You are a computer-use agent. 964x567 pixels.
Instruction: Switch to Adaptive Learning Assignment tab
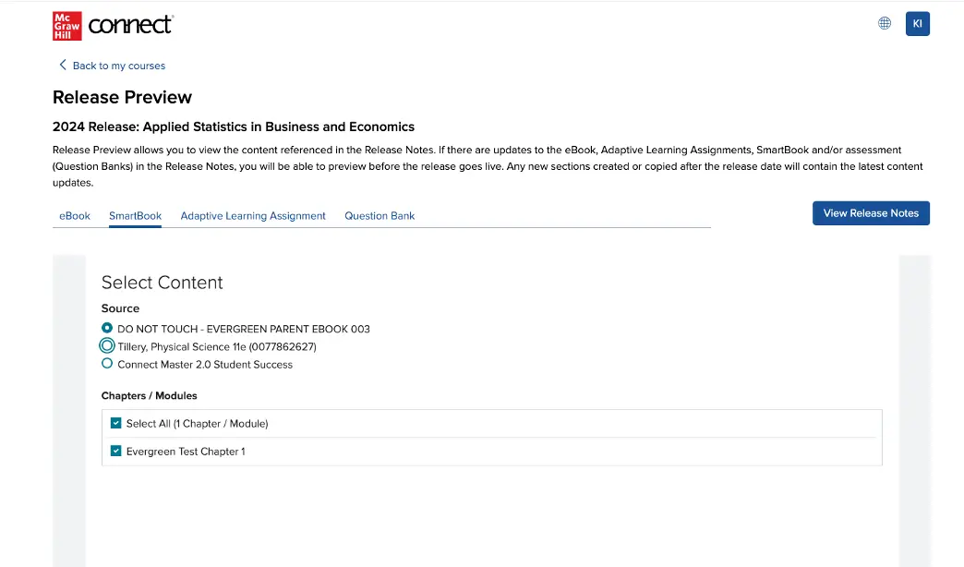click(253, 216)
